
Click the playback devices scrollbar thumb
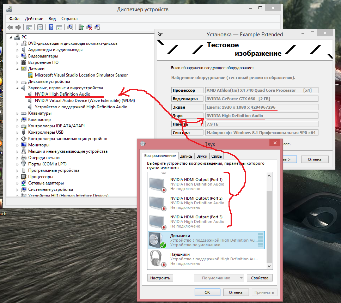click(269, 227)
